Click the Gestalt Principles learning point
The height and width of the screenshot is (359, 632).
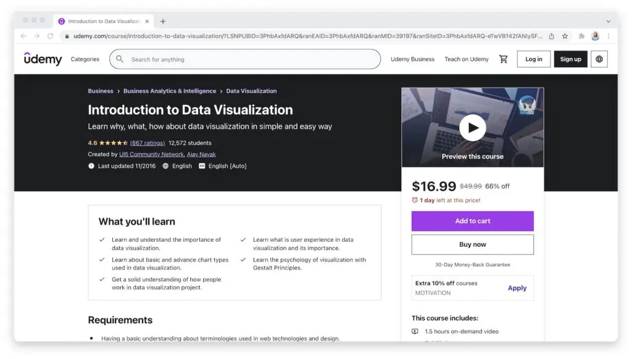tap(309, 264)
